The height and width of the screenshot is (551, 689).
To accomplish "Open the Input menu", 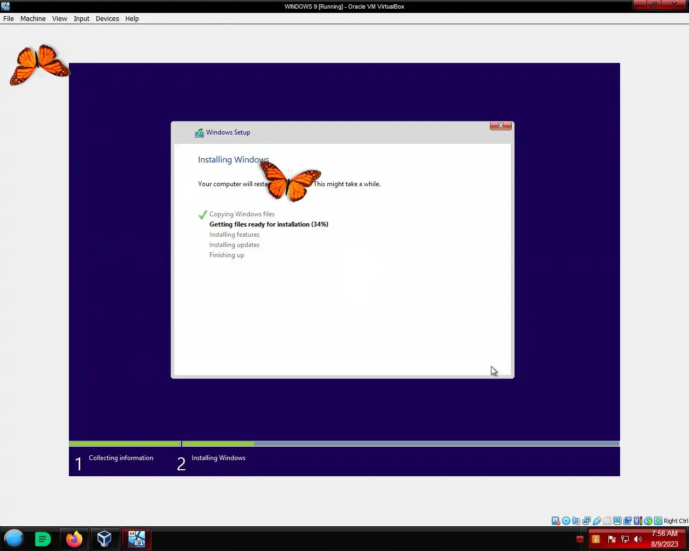I will 81,18.
